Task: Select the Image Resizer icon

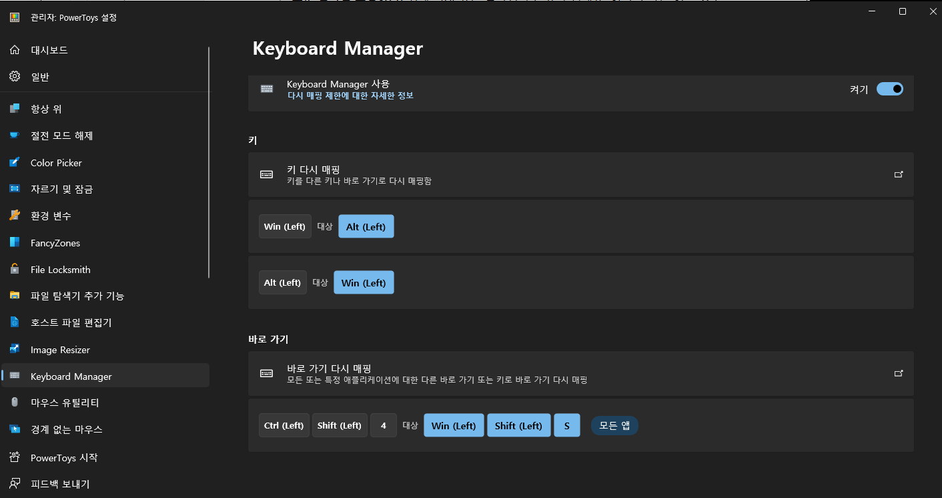Action: coord(15,350)
